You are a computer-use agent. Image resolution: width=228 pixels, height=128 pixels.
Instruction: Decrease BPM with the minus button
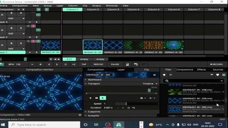click(32, 64)
